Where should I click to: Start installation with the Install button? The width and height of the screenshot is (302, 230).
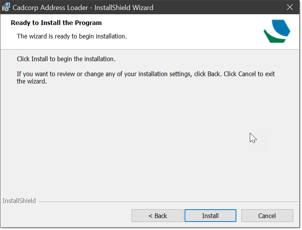click(210, 216)
